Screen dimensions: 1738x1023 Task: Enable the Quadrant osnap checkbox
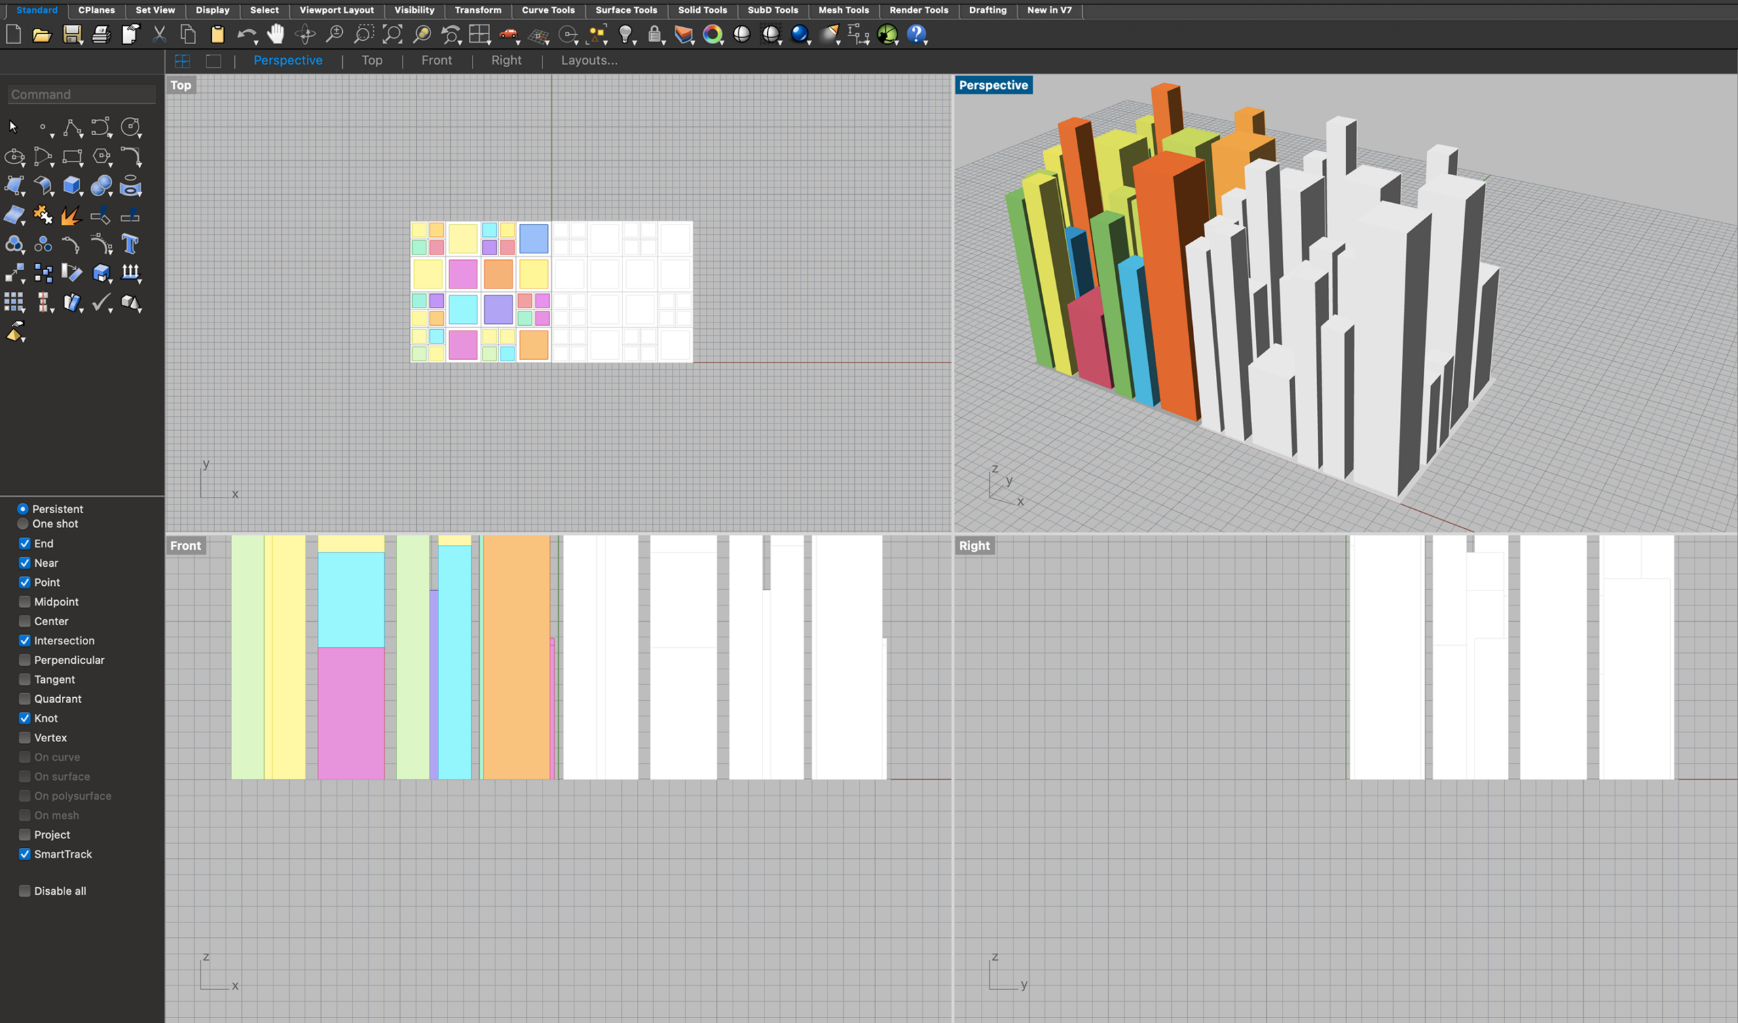[25, 699]
